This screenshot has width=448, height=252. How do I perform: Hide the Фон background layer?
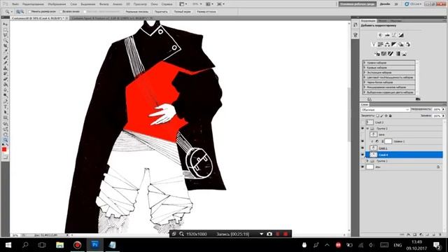363,167
